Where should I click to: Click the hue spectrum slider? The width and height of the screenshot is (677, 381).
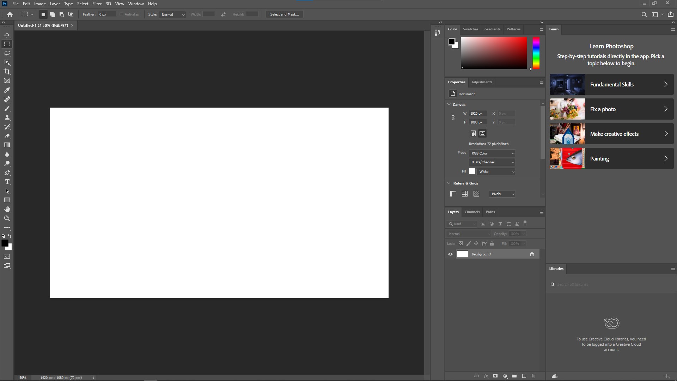tap(536, 53)
